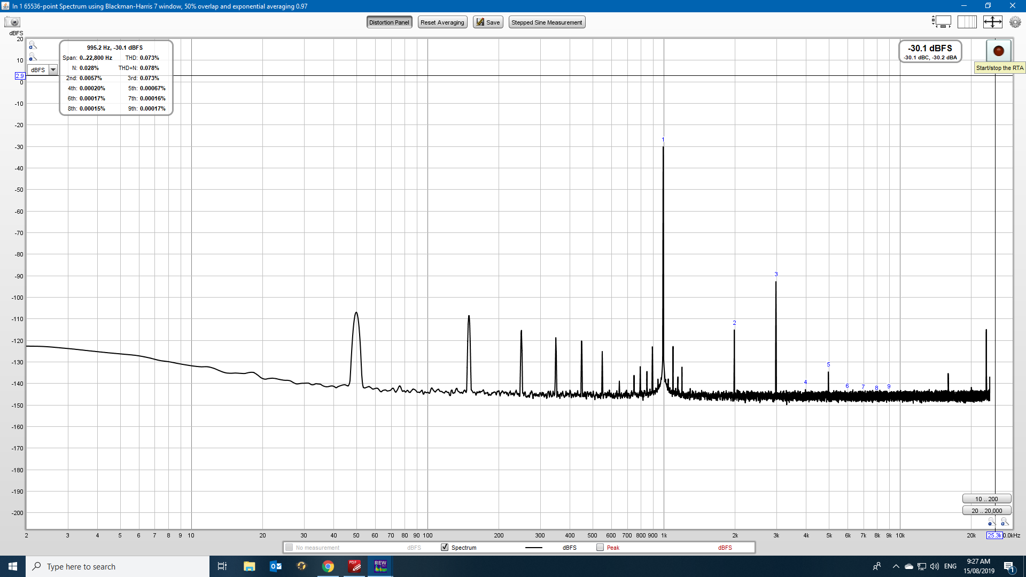Toggle frequency axis grid spacing icon
1026x577 pixels.
967,22
